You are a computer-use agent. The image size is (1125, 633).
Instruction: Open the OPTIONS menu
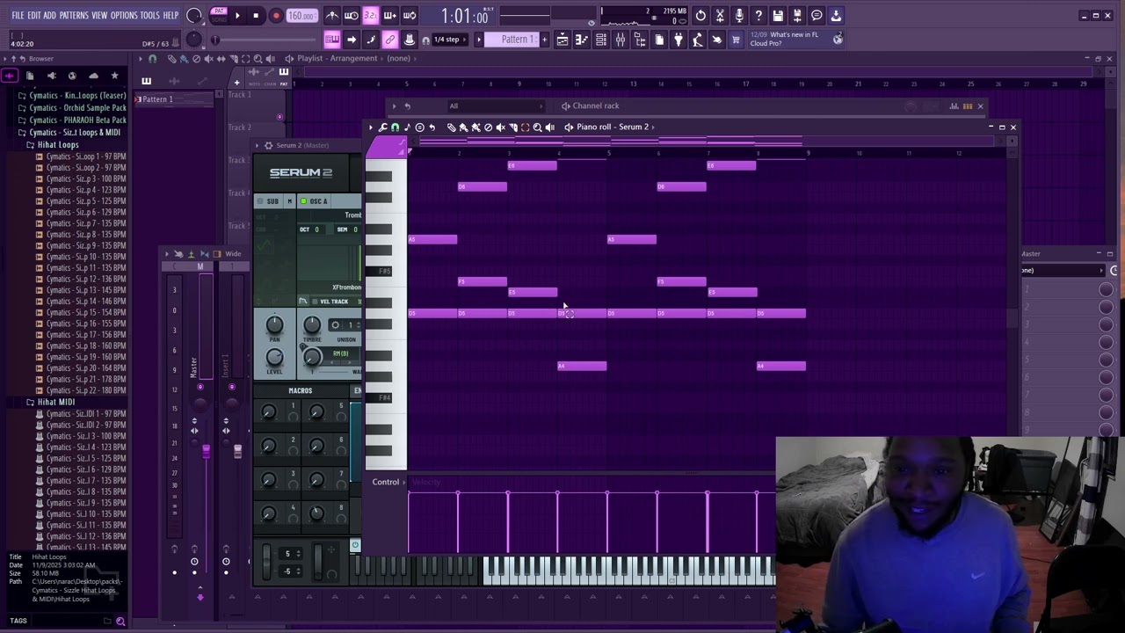click(x=124, y=15)
